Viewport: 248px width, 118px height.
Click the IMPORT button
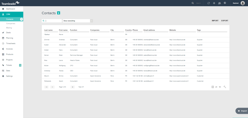pyautogui.click(x=215, y=21)
